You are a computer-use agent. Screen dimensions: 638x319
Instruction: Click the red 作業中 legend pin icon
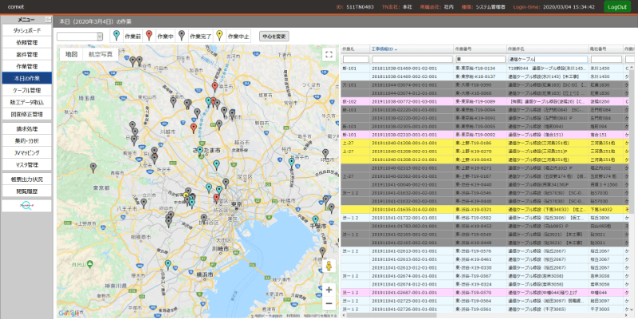click(151, 36)
